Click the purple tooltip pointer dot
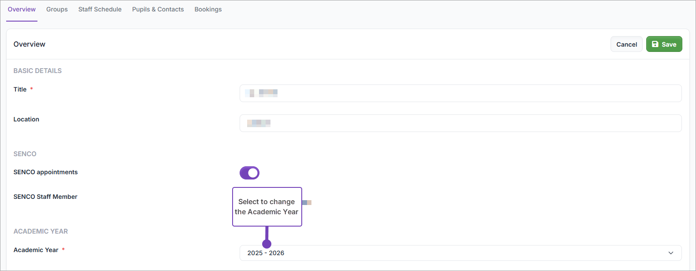 click(x=267, y=244)
